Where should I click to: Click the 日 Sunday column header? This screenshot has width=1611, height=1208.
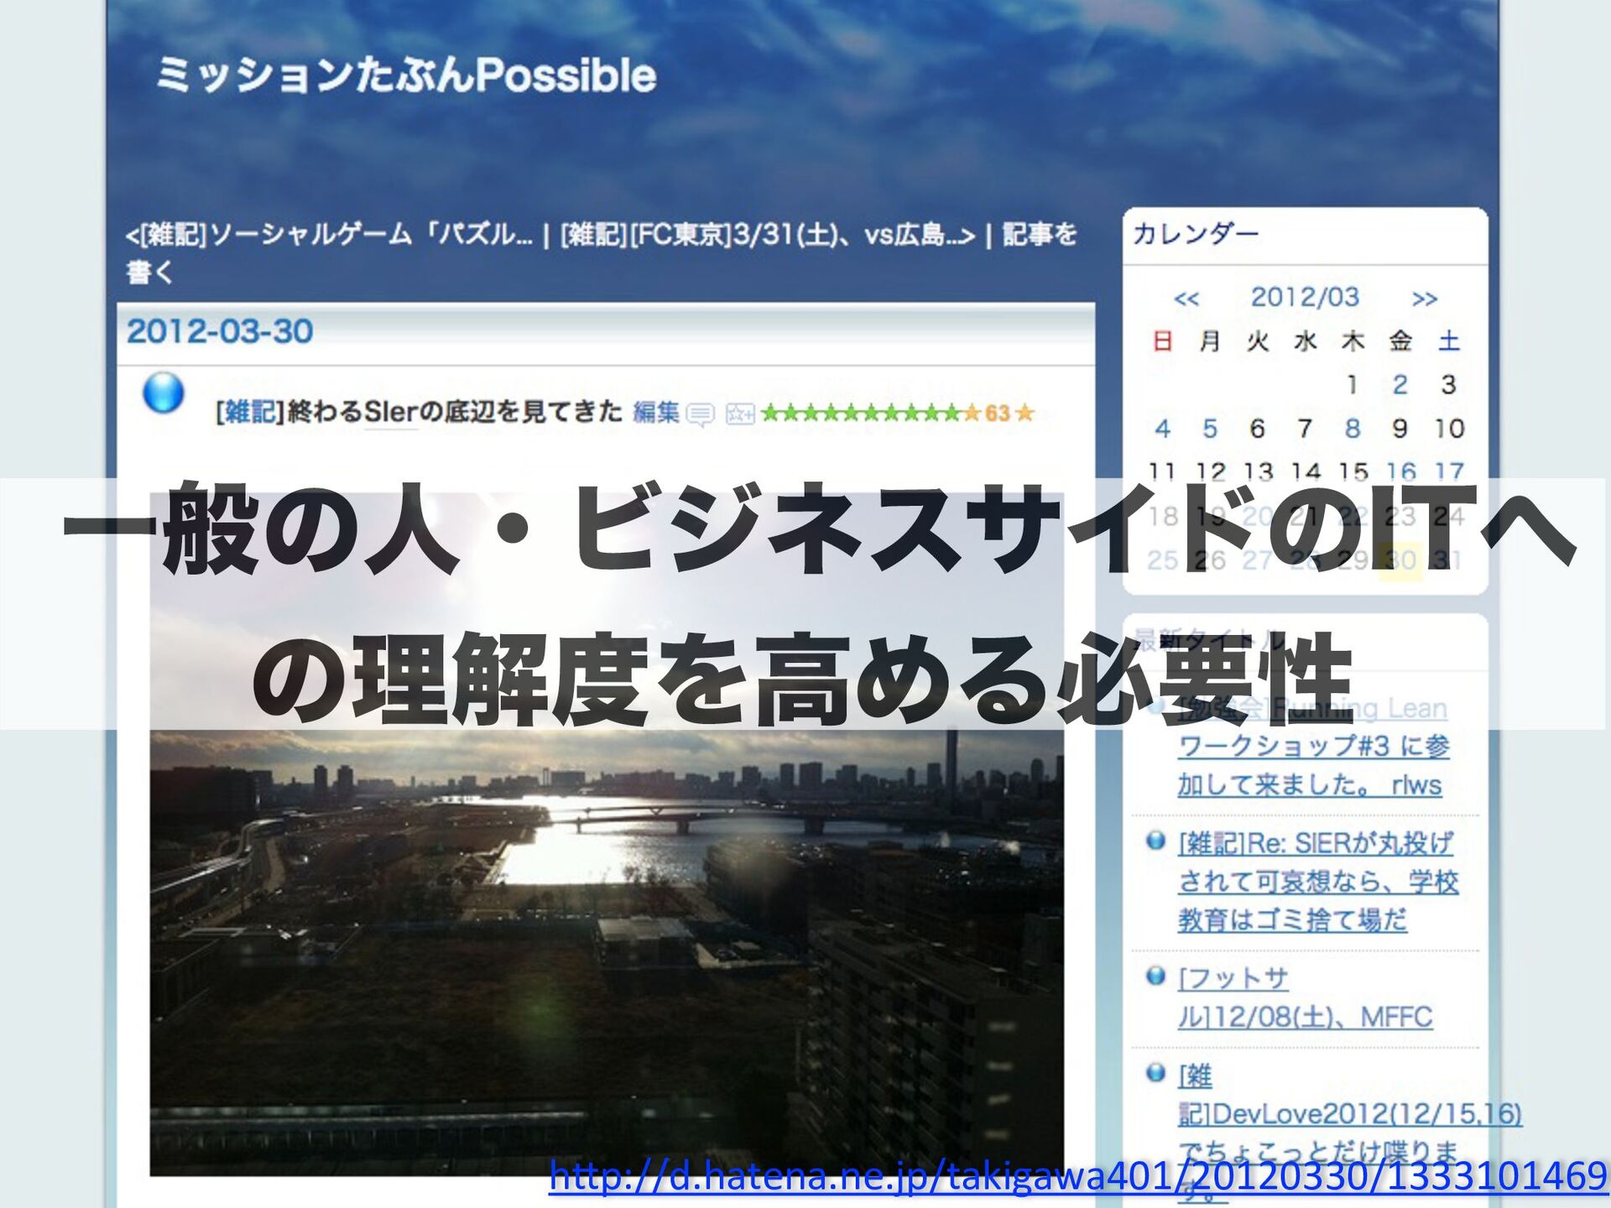pyautogui.click(x=1162, y=341)
